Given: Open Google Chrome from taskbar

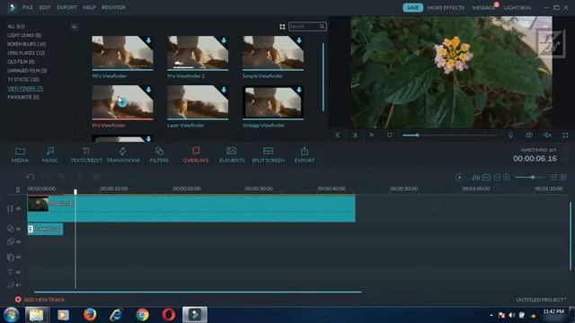Looking at the screenshot, I should (x=142, y=315).
